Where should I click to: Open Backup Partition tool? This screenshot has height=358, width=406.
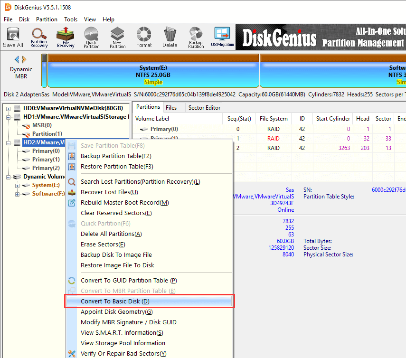196,37
